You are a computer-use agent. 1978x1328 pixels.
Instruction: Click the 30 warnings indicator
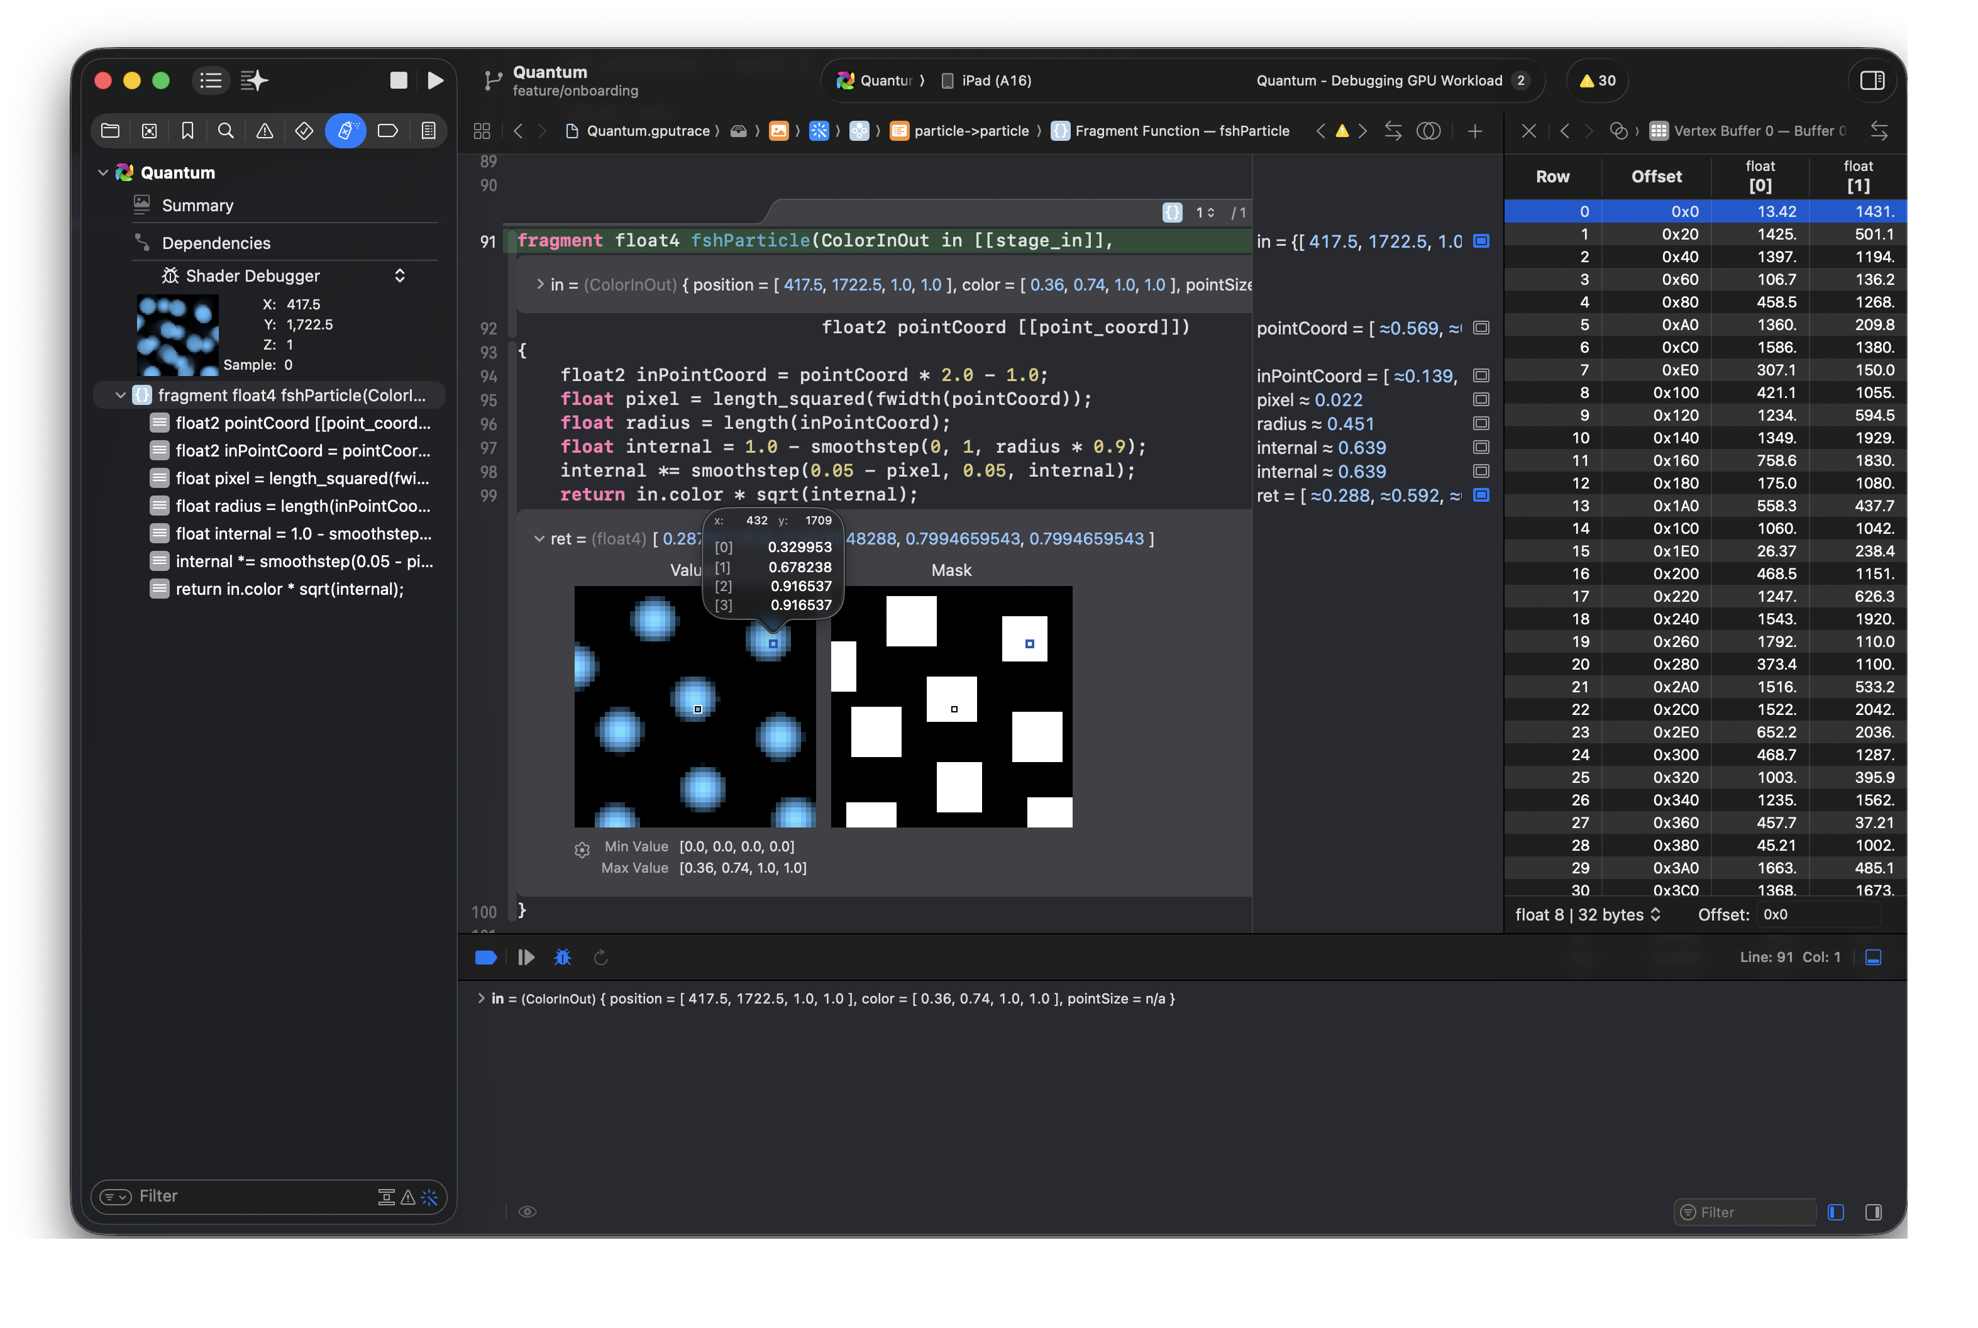(1597, 80)
